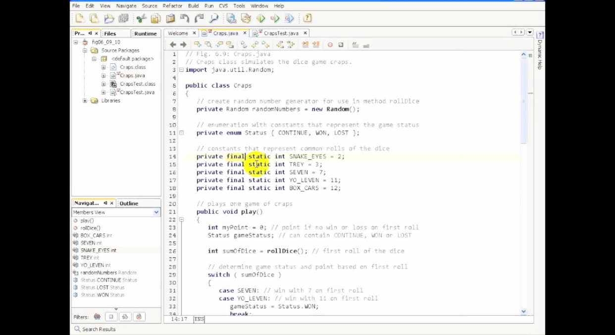The height and width of the screenshot is (335, 615).
Task: Switch to the Welcome tab
Action: 178,33
